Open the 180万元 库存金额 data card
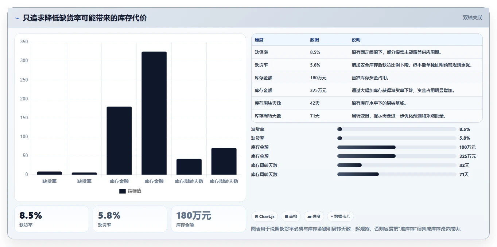Screen dimensions: 497x247 point(209,219)
